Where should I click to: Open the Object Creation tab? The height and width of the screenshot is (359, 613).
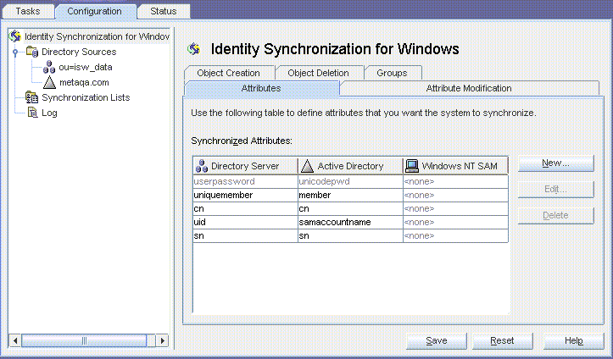[228, 73]
